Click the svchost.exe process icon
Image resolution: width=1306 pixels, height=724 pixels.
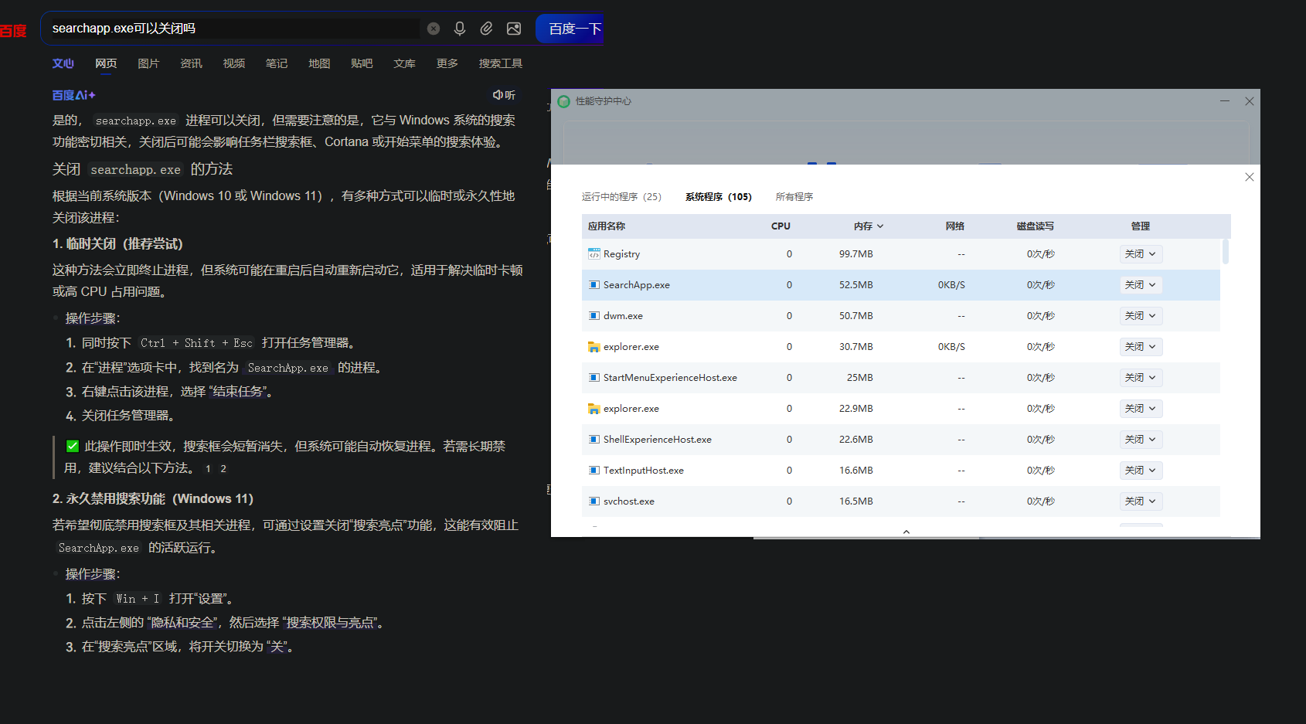coord(594,501)
